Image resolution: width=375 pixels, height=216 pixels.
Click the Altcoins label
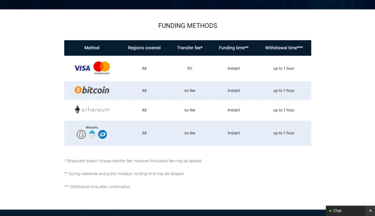click(x=92, y=127)
